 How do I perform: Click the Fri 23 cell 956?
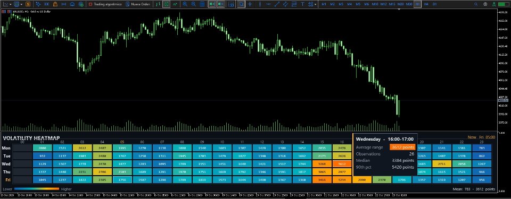point(482,179)
